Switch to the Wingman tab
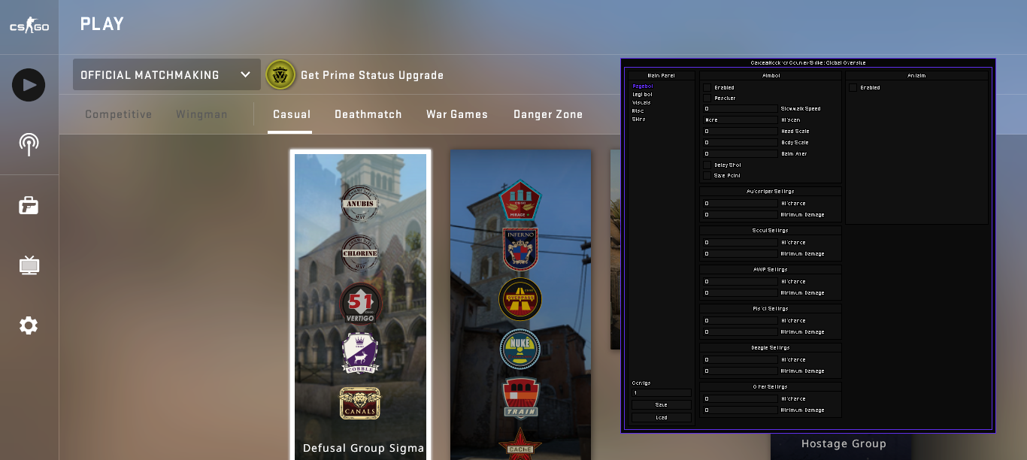Viewport: 1027px width, 460px height. (x=201, y=114)
